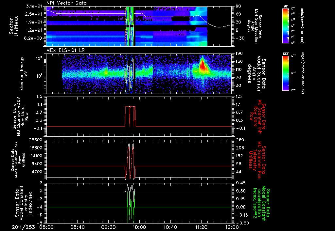The width and height of the screenshot is (335, 231).
Task: Click the 12:00 time tick label
Action: click(x=232, y=227)
